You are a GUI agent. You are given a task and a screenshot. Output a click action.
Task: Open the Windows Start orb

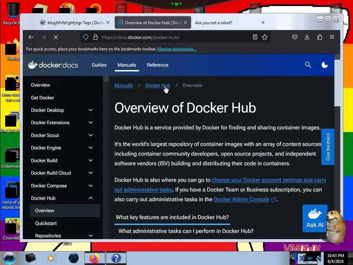9,258
